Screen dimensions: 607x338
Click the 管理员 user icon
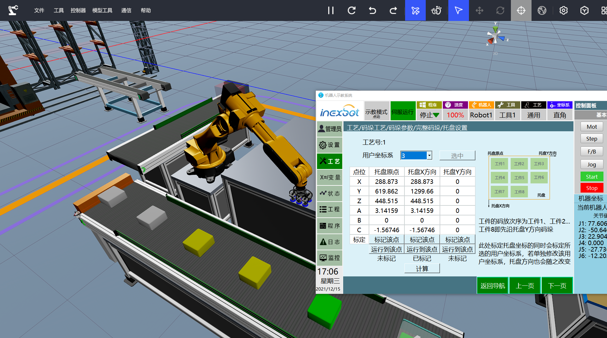click(x=330, y=129)
